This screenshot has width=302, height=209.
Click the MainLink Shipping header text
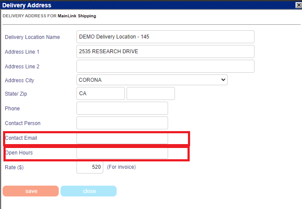point(77,16)
